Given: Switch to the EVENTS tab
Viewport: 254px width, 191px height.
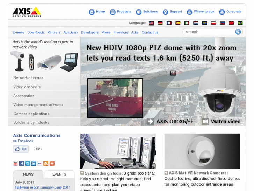Looking at the screenshot, I should (59, 175).
